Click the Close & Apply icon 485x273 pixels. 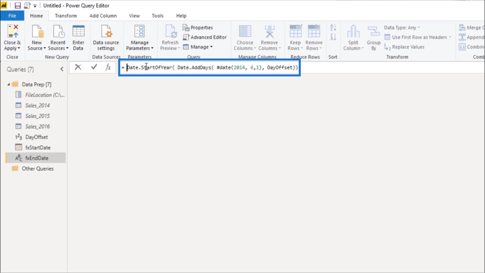tap(13, 31)
